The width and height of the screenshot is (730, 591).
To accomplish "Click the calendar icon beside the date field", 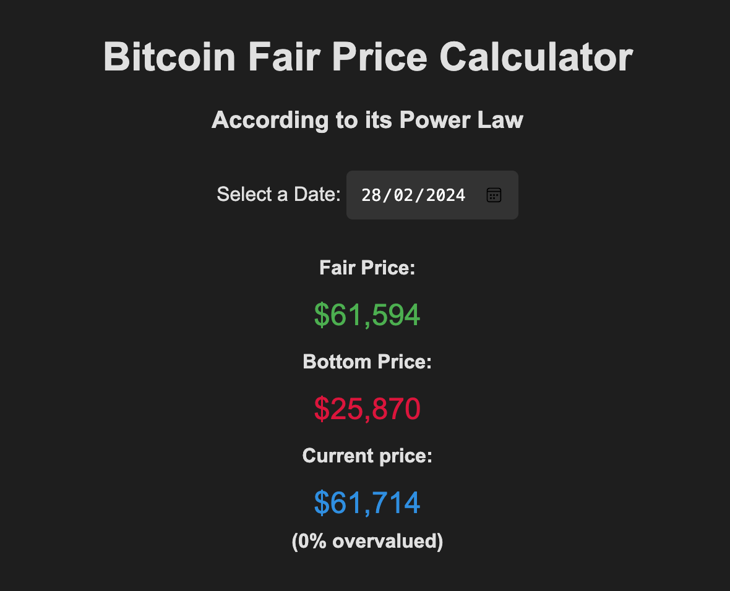I will (x=493, y=195).
